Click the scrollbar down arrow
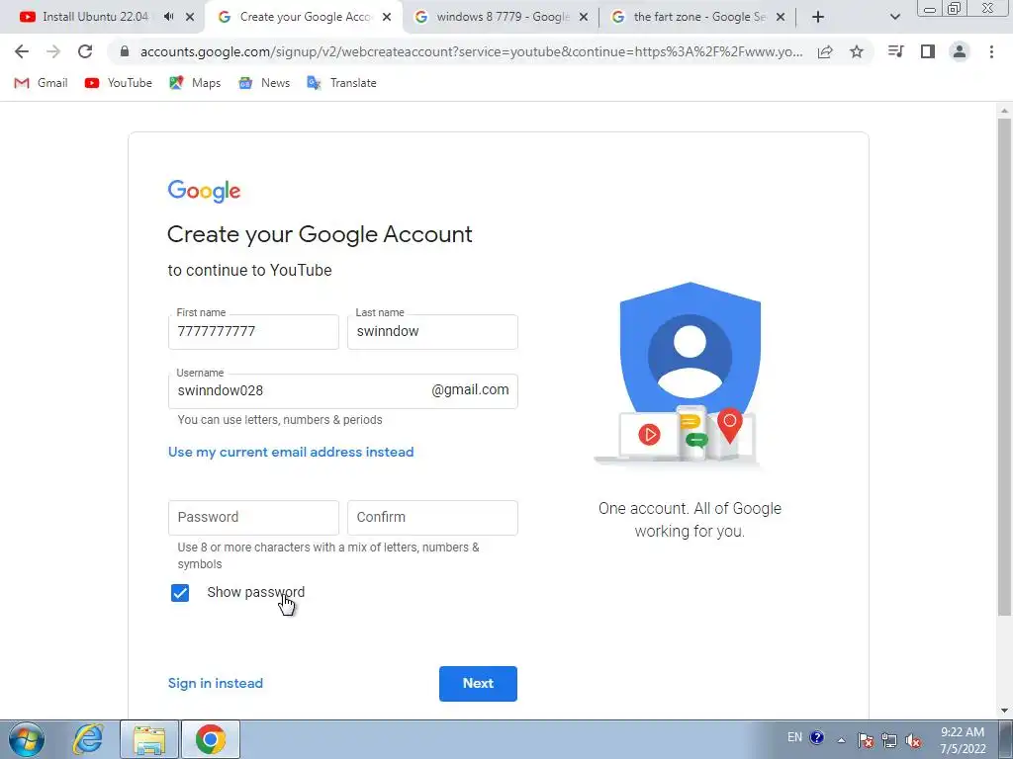 pos(1004,711)
